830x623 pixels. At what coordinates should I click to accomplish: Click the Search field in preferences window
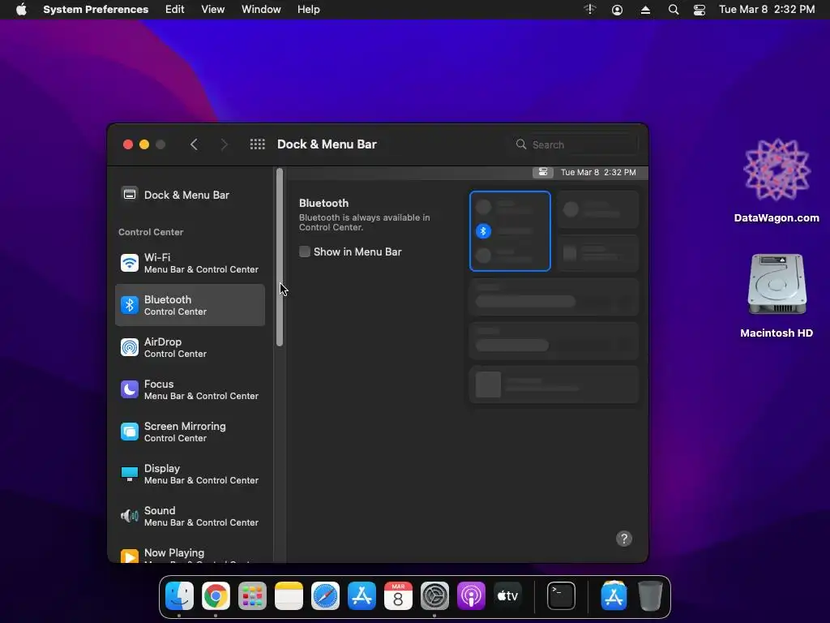tap(575, 144)
